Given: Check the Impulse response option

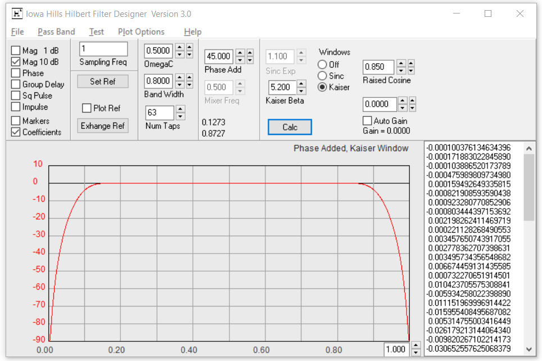Looking at the screenshot, I should [x=14, y=106].
